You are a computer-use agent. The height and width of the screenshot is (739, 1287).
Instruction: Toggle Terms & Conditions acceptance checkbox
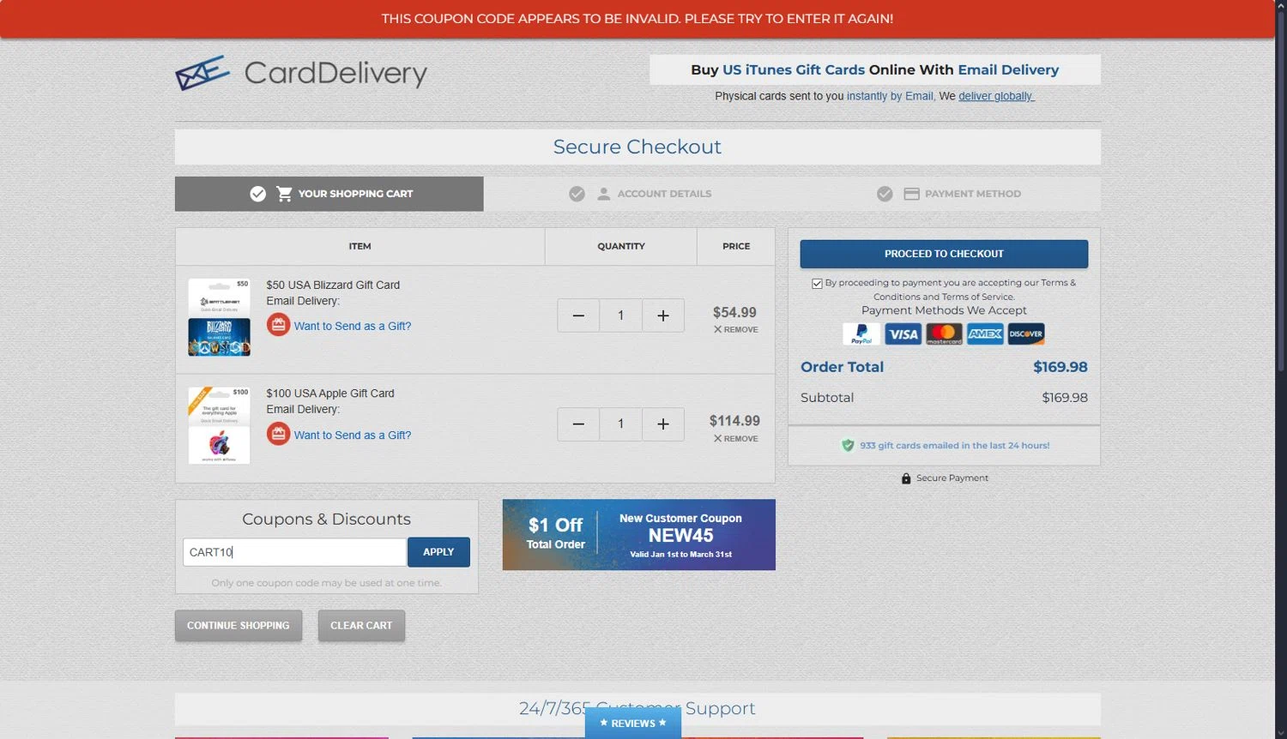tap(817, 284)
